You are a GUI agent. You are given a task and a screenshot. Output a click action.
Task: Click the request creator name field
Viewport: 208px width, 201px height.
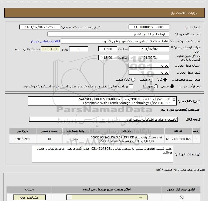[115, 41]
